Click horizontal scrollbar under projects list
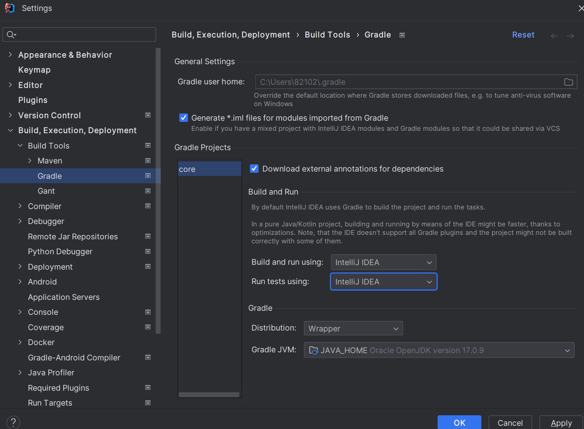Image resolution: width=584 pixels, height=429 pixels. click(209, 395)
